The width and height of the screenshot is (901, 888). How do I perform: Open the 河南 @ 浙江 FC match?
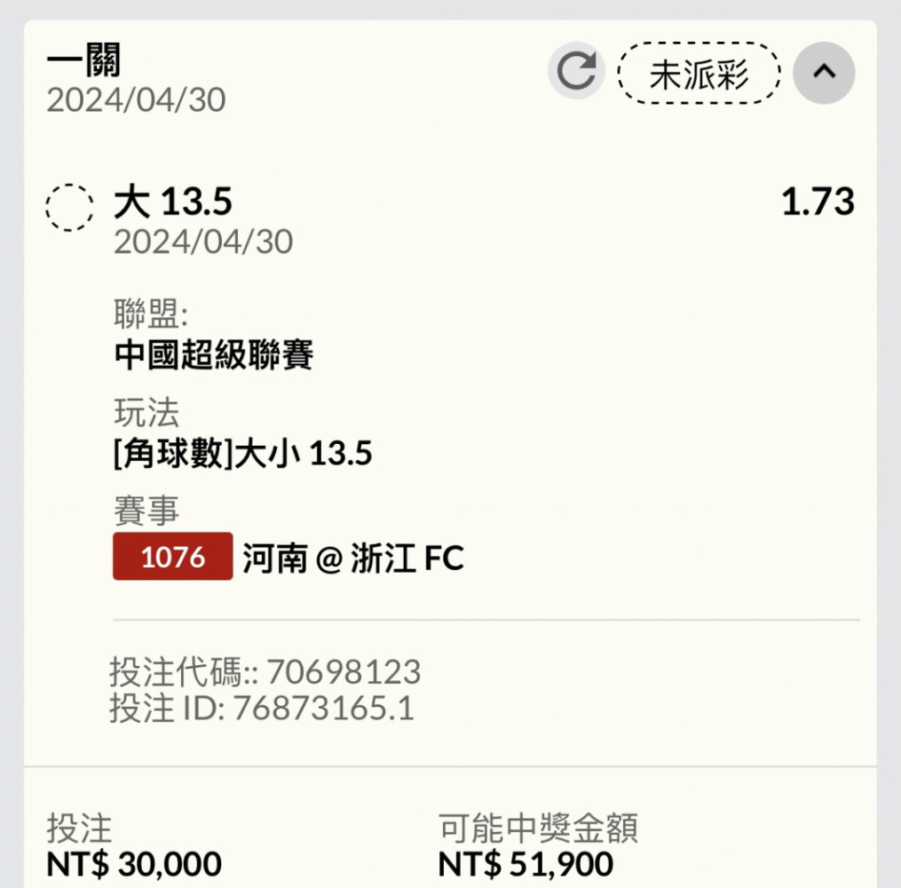pyautogui.click(x=353, y=558)
